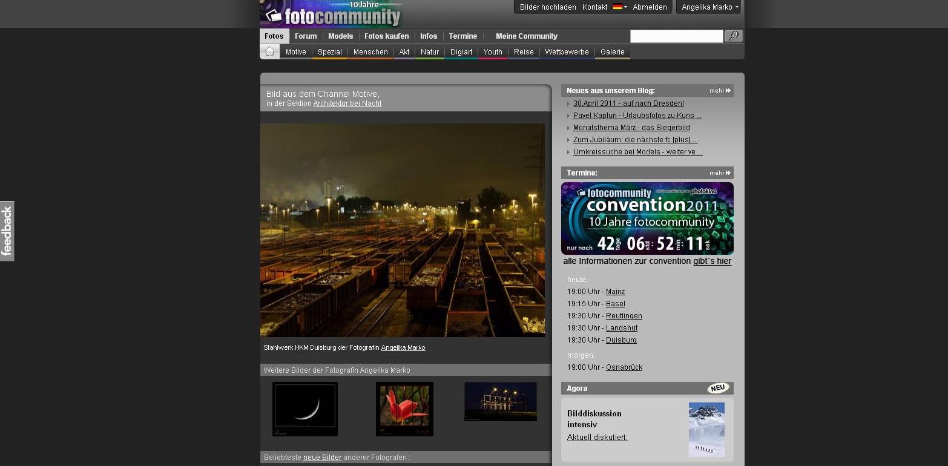Click the search magnifier button
The width and height of the screenshot is (948, 466).
[x=734, y=36]
